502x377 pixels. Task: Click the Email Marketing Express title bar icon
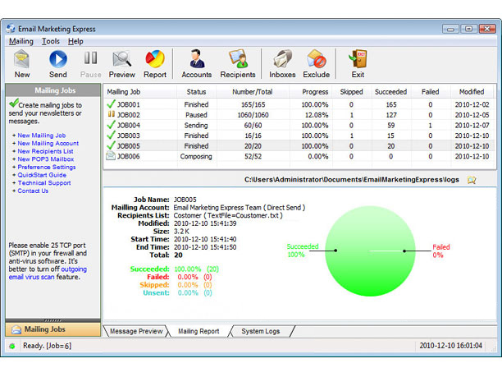(x=11, y=29)
